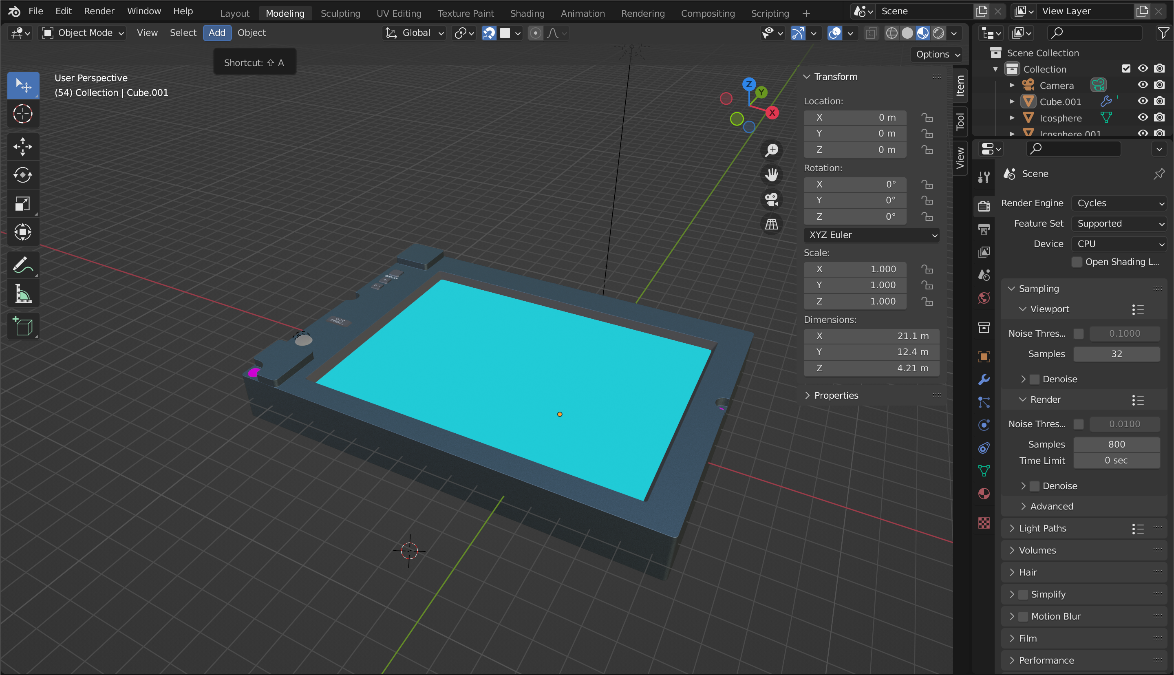Viewport: 1174px width, 675px height.
Task: Toggle proportional editing button
Action: (535, 33)
